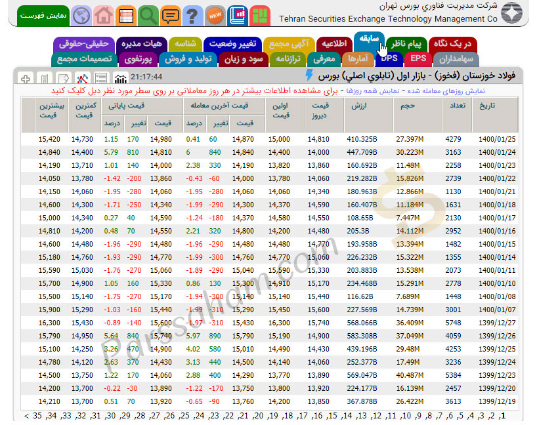Click the نمایش همه روزها link
This screenshot has height=425, width=537.
click(373, 91)
